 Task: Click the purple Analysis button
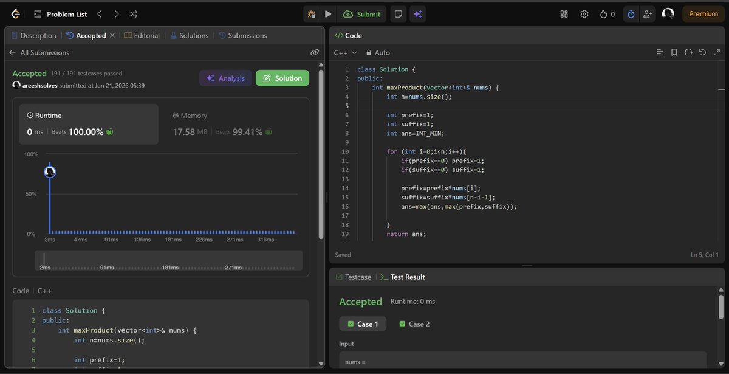[225, 78]
